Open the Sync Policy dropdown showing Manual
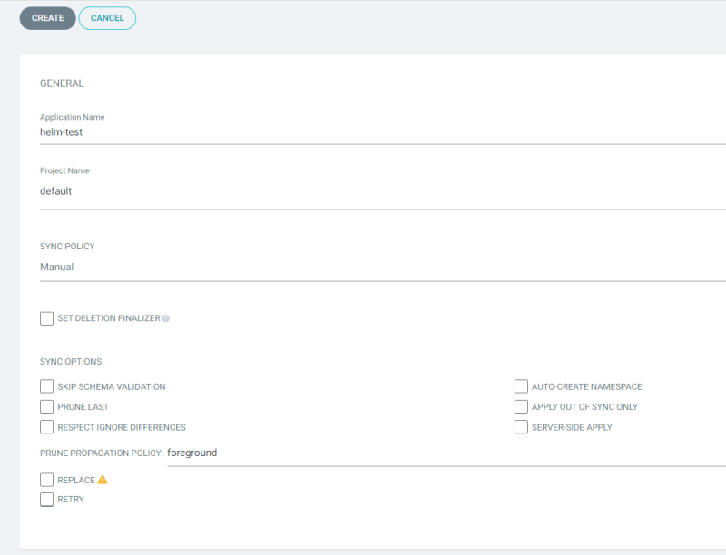The image size is (726, 555). [x=381, y=268]
